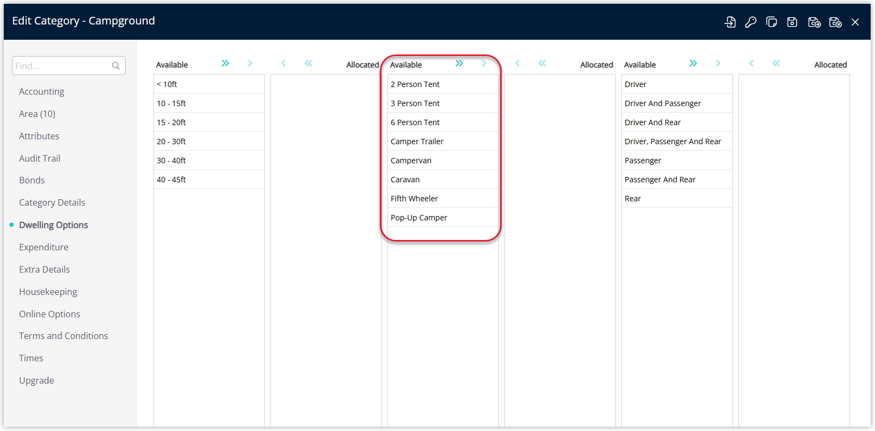Select the Dwelling Options sidebar entry
The height and width of the screenshot is (431, 875).
[x=53, y=225]
